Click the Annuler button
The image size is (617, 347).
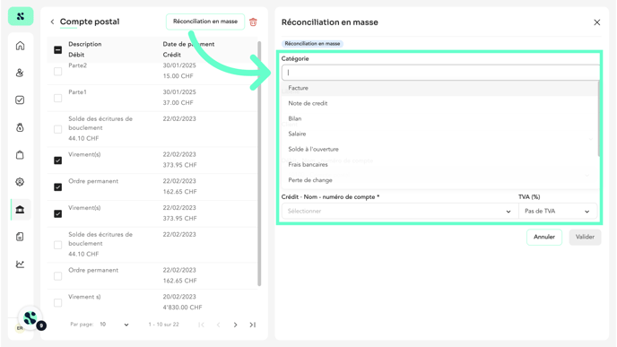pos(544,237)
